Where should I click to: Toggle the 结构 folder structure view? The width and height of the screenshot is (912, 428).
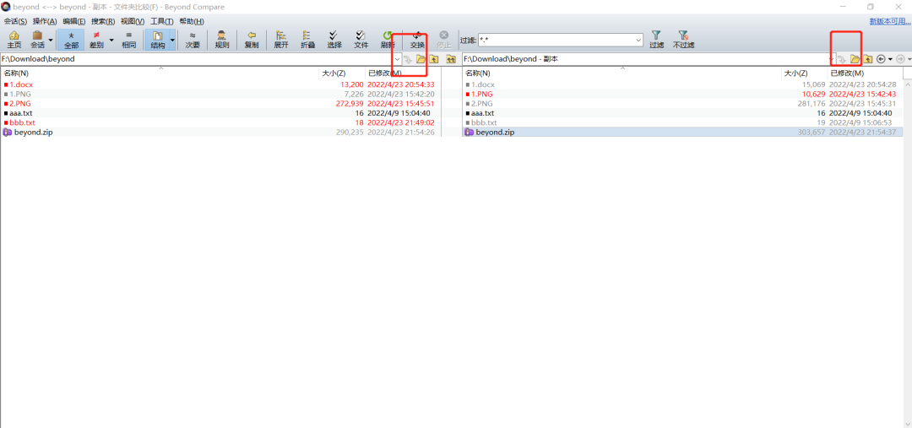click(x=157, y=40)
